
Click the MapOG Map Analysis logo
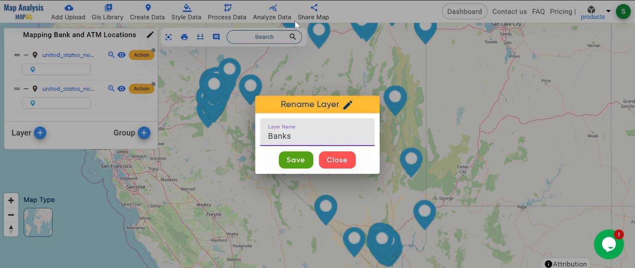coord(23,11)
